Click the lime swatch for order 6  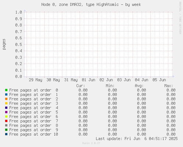pyautogui.click(x=6, y=116)
